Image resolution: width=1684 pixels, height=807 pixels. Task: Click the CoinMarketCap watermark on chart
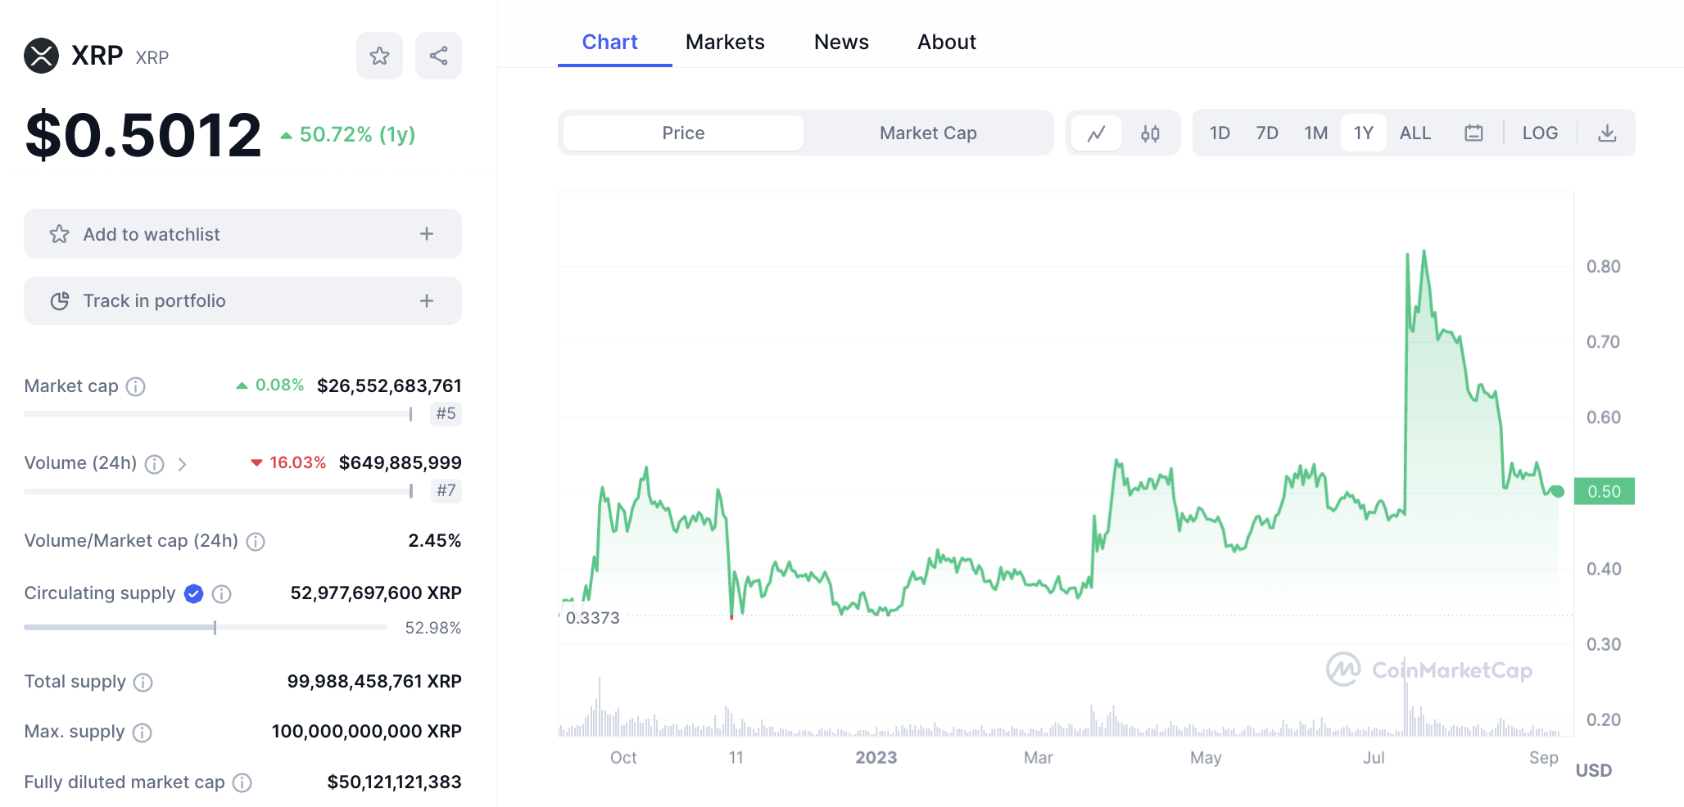point(1429,670)
